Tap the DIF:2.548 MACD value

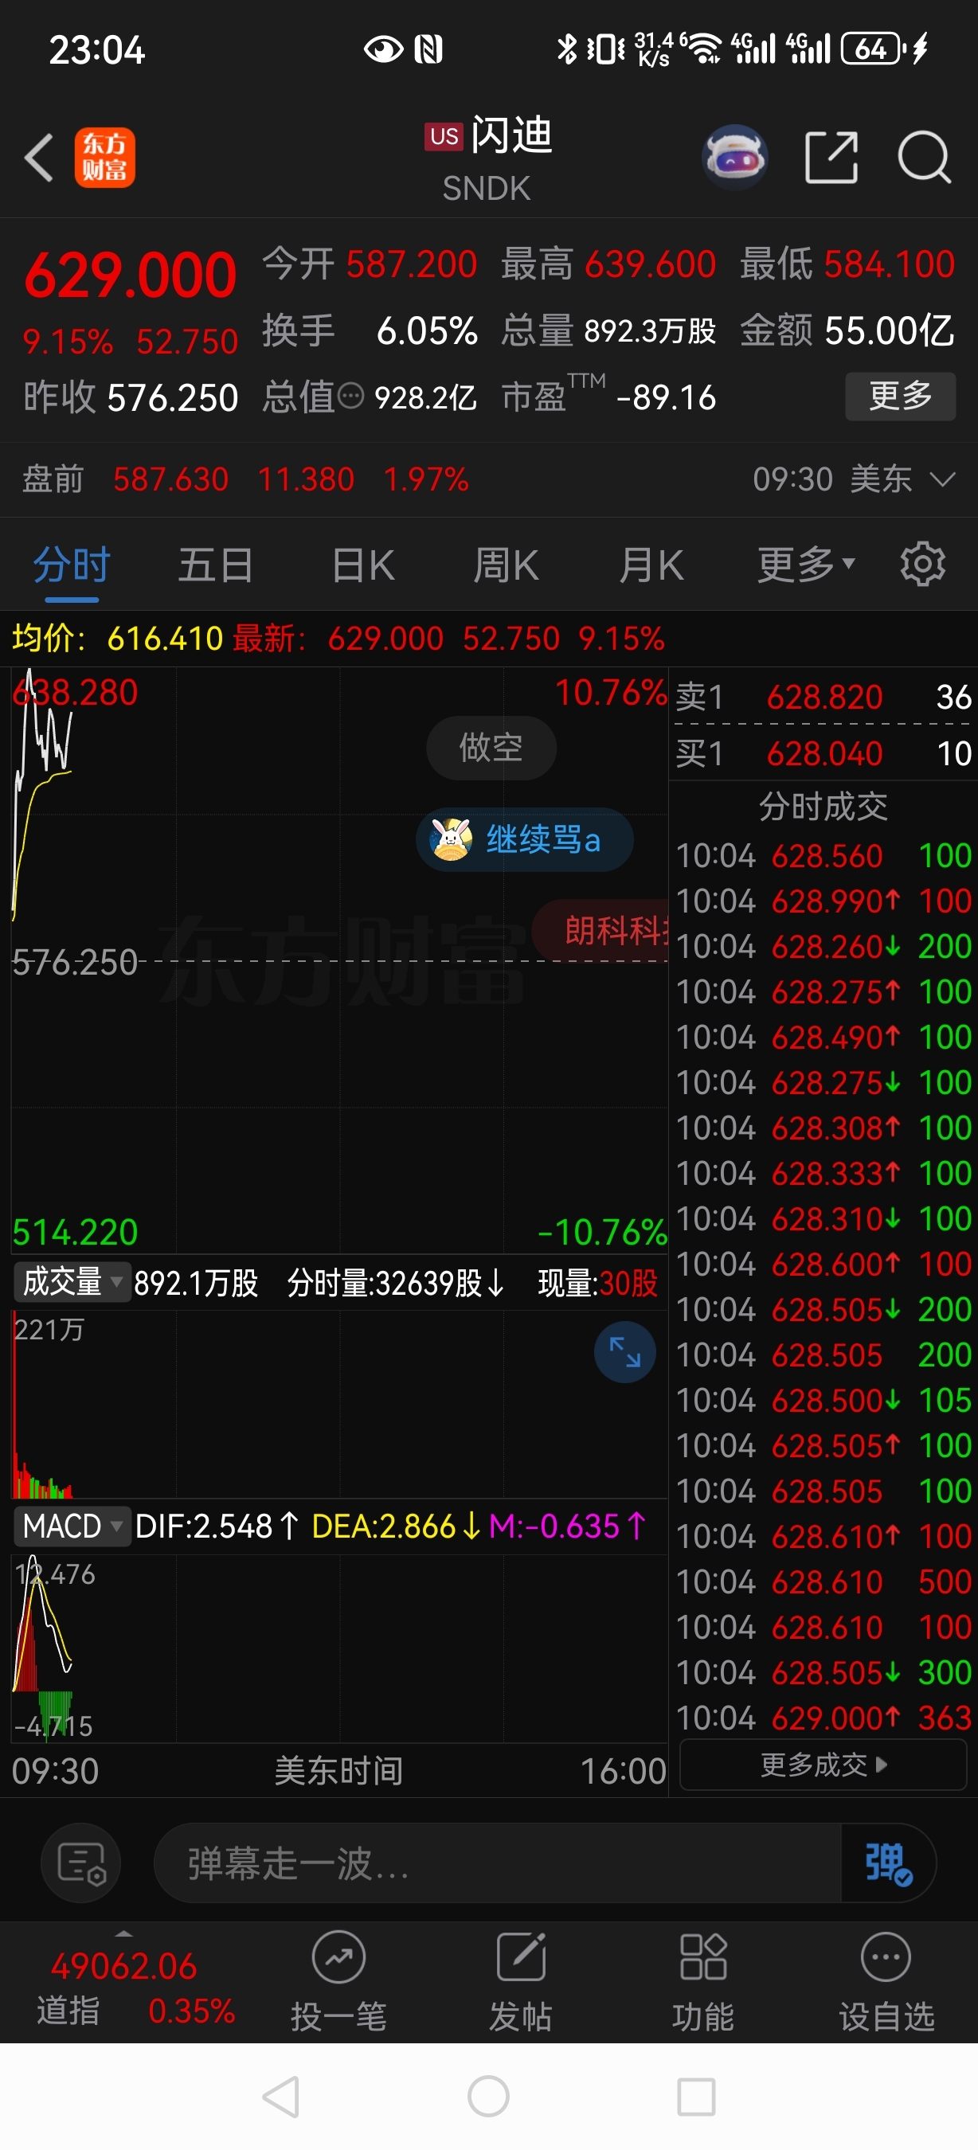[216, 1526]
